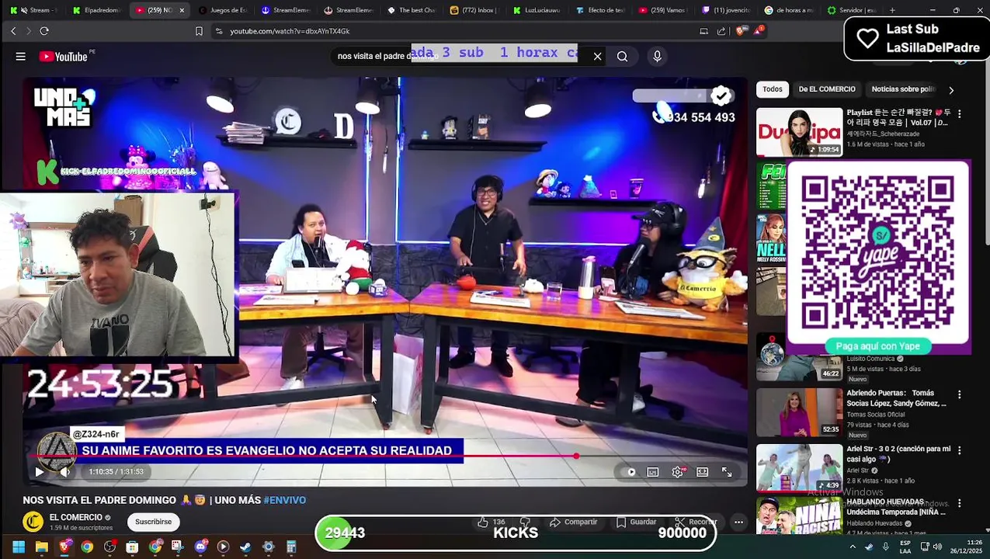
Task: Click Guardar to save video
Action: (x=637, y=522)
